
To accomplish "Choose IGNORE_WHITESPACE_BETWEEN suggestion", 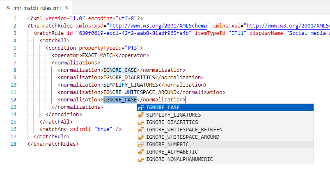I will tap(225, 130).
